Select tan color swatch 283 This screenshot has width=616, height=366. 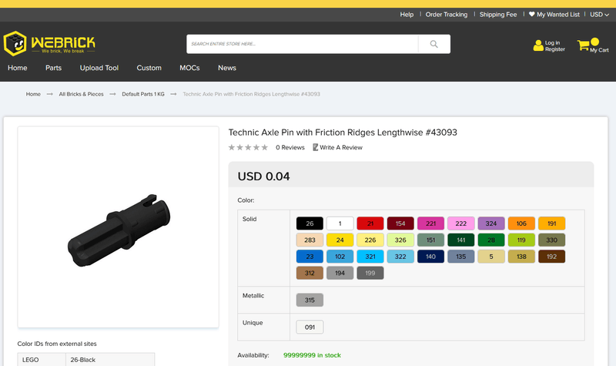310,240
